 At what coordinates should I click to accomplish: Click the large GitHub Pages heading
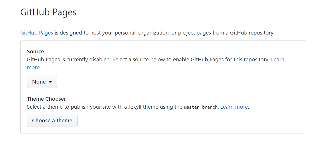pos(48,13)
